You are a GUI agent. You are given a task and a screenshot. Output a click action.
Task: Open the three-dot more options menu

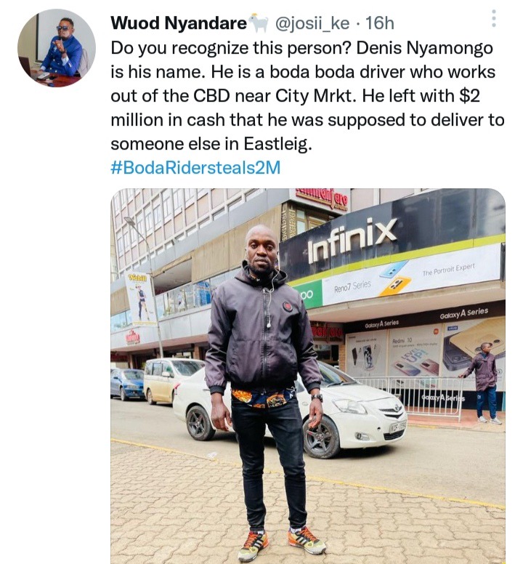[x=493, y=18]
